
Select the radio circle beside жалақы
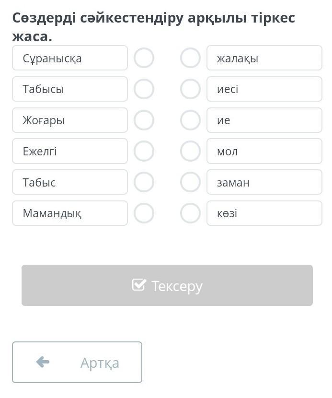pyautogui.click(x=190, y=58)
